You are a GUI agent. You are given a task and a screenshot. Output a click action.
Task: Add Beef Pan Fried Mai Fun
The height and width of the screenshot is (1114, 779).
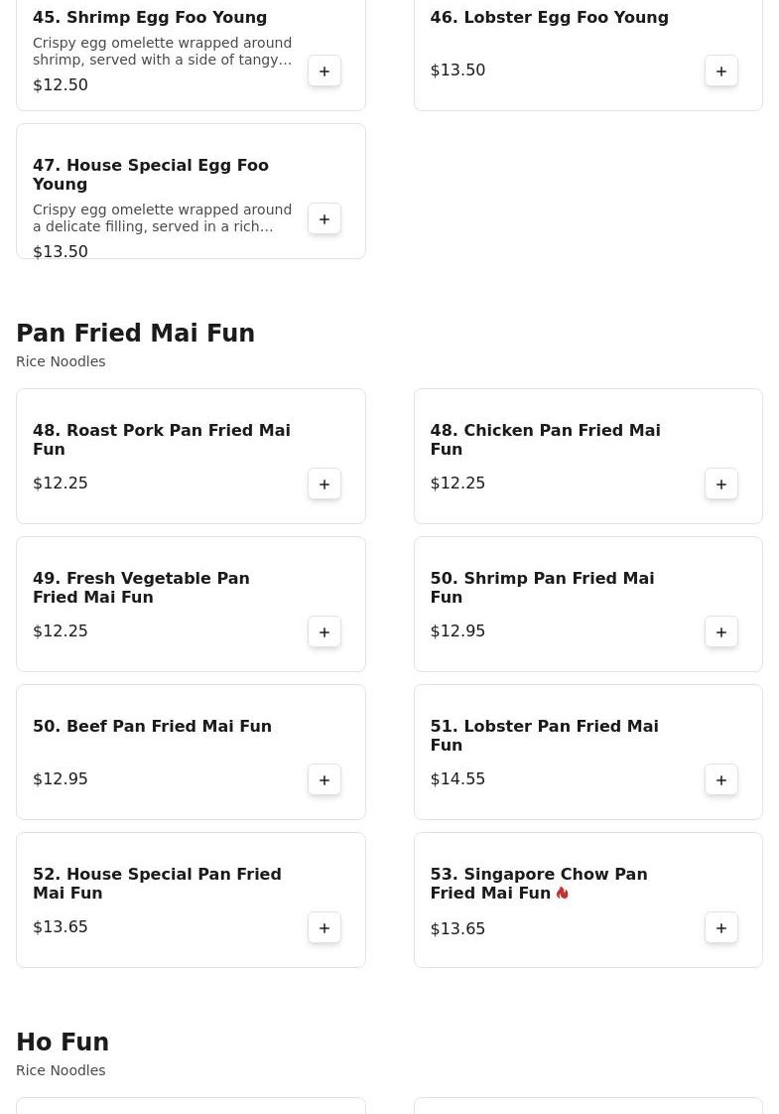pos(325,780)
